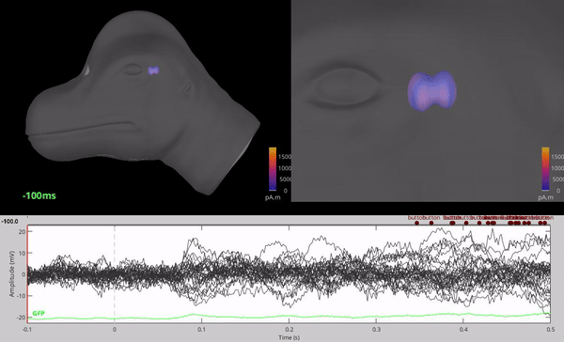Click the -100.0 time readout above the plot
The height and width of the screenshot is (342, 564).
click(x=10, y=221)
